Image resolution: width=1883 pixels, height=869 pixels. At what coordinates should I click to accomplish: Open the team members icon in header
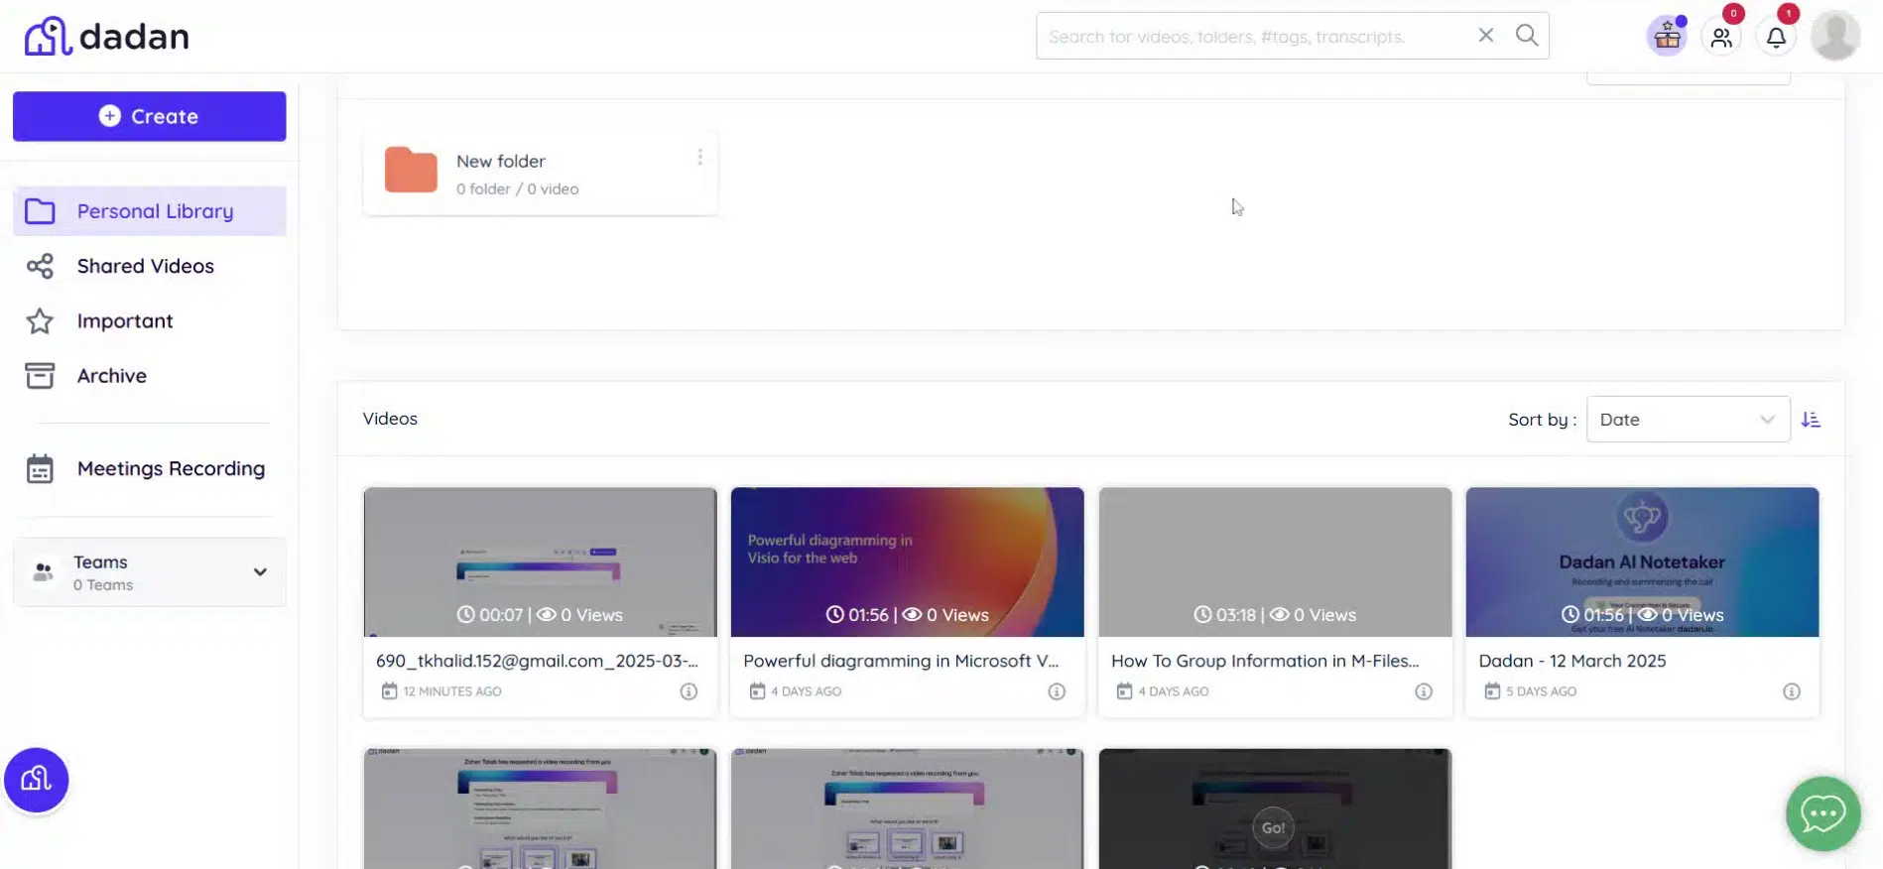tap(1721, 38)
